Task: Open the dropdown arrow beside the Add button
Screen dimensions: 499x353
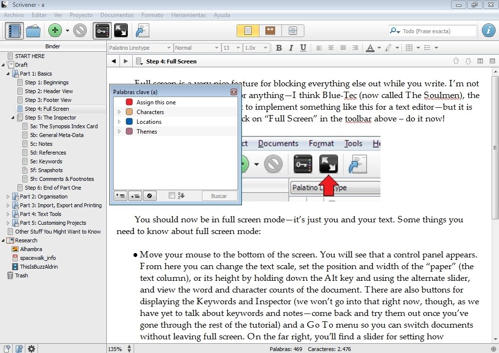Action: click(67, 31)
